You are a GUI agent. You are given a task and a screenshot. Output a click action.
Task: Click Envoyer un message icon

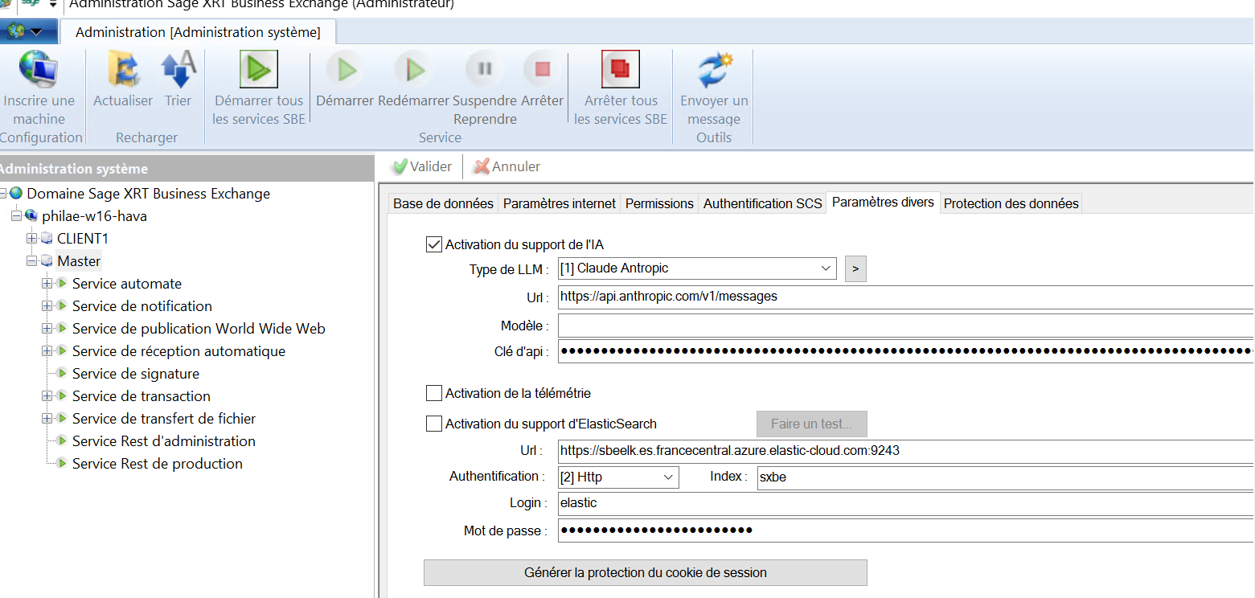point(714,69)
